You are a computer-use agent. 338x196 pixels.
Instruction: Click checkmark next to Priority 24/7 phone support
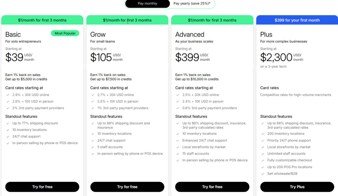coord(263,141)
